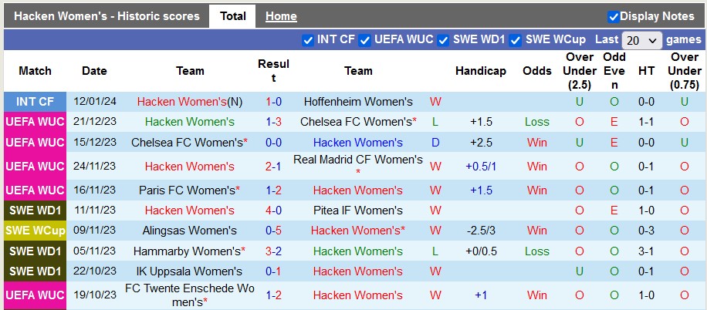Viewport: 707px width, 310px height.
Task: Uncheck the UEFA WUC filter checkbox
Action: (365, 40)
